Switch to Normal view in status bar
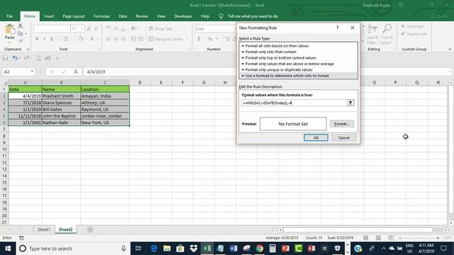This screenshot has height=255, width=454. click(x=366, y=238)
